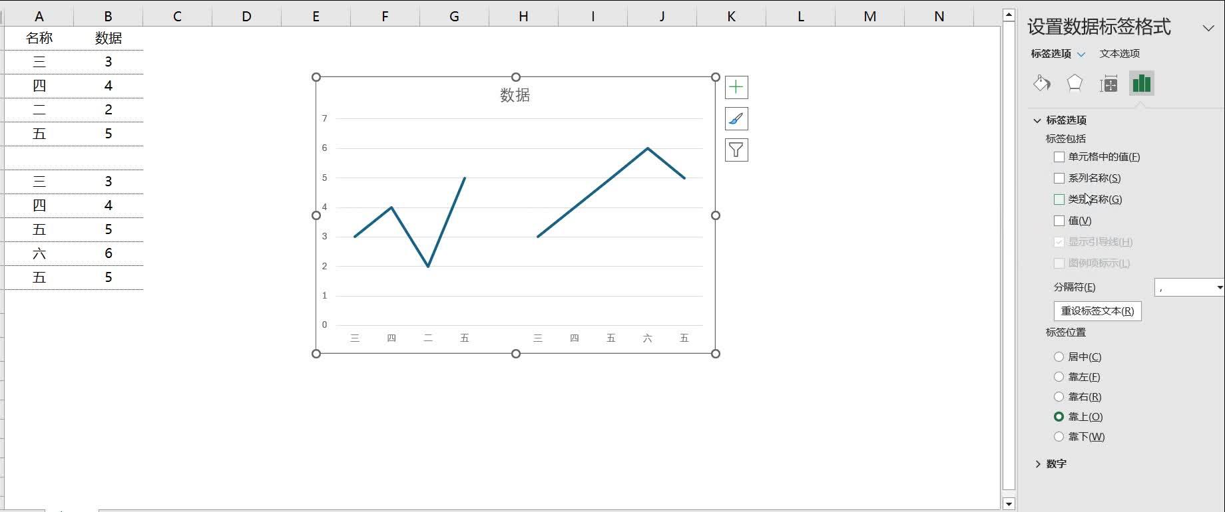Check the 系列名称 checkbox
This screenshot has width=1225, height=512.
click(x=1059, y=178)
